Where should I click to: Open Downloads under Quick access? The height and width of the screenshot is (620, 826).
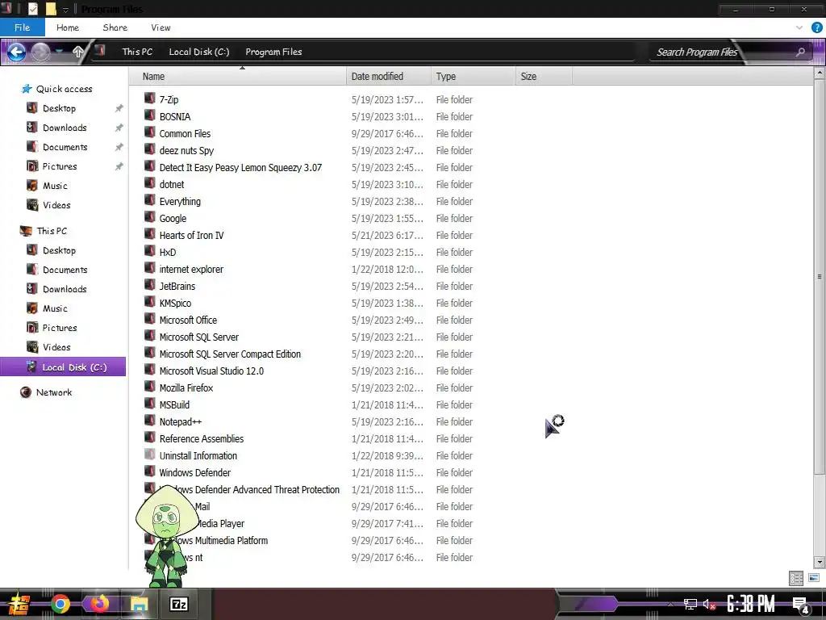click(65, 128)
